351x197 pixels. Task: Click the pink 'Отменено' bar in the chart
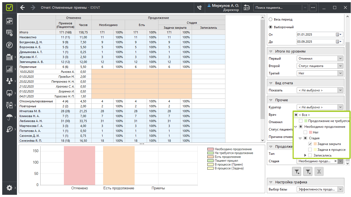tap(80, 165)
